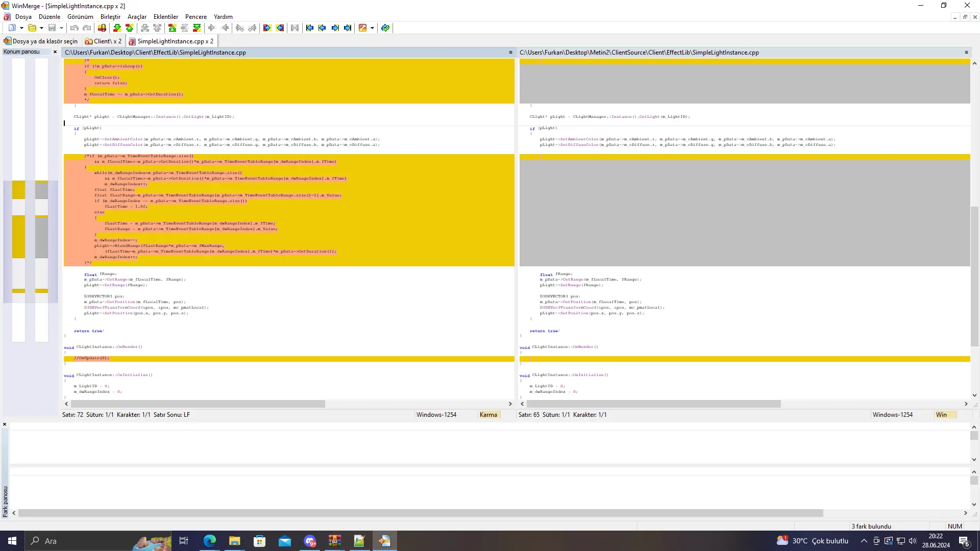This screenshot has height=551, width=980.
Task: Open the Dosya menu
Action: click(23, 17)
